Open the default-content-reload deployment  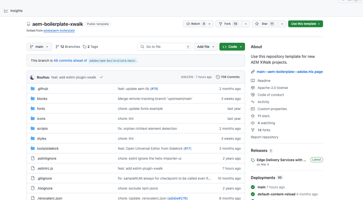pos(276,194)
